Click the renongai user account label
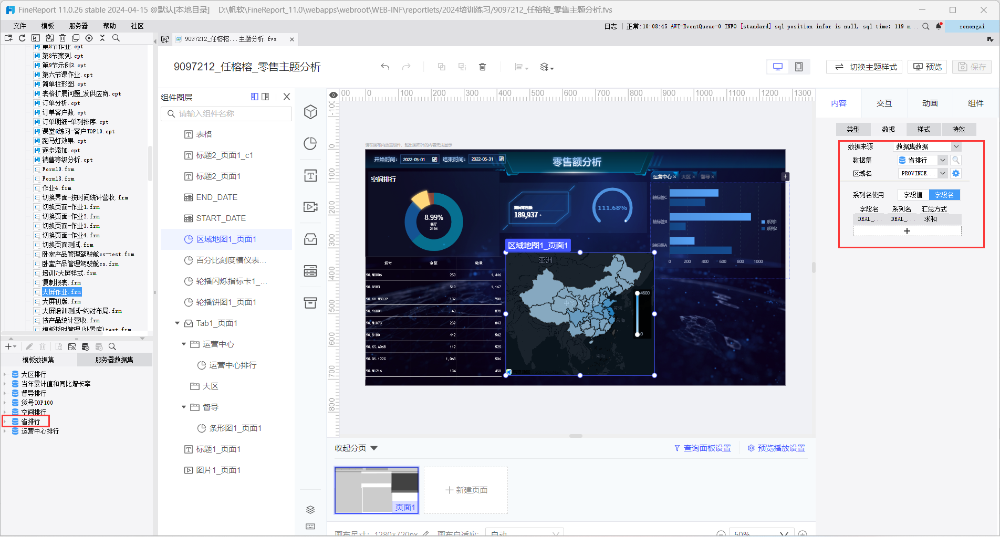This screenshot has width=1000, height=537. tap(972, 26)
